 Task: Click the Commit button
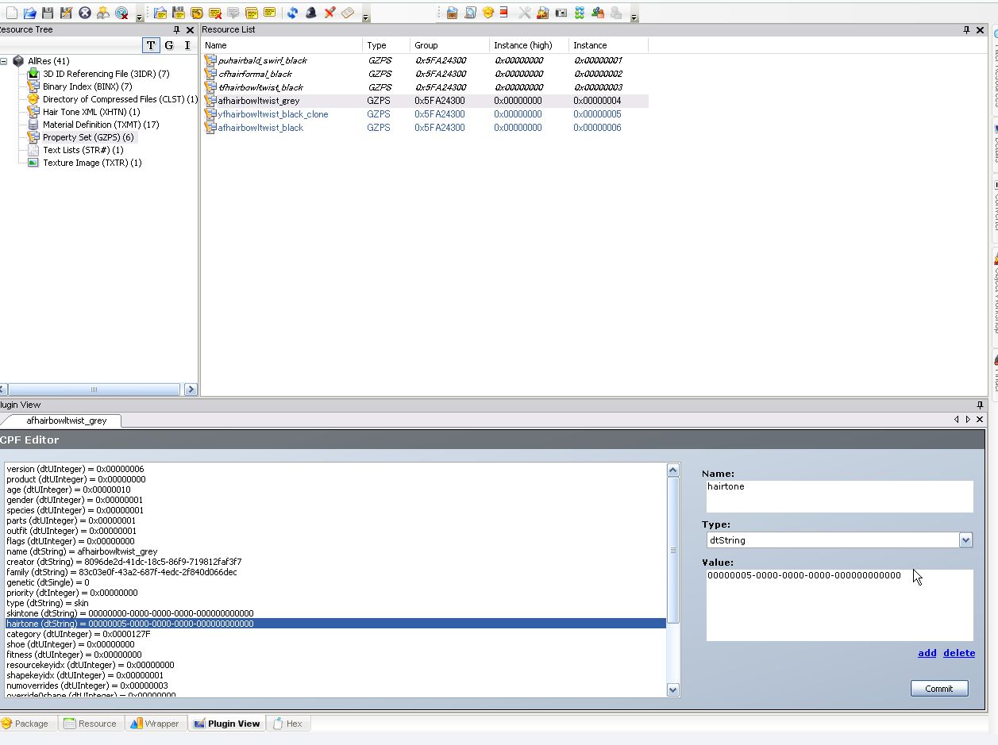(x=939, y=689)
